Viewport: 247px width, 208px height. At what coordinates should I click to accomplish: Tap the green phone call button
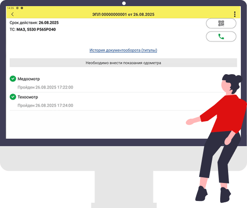click(x=221, y=36)
